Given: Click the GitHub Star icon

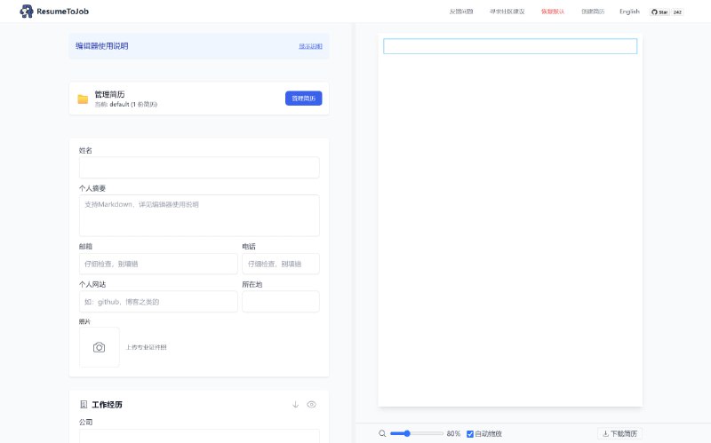Looking at the screenshot, I should point(656,12).
